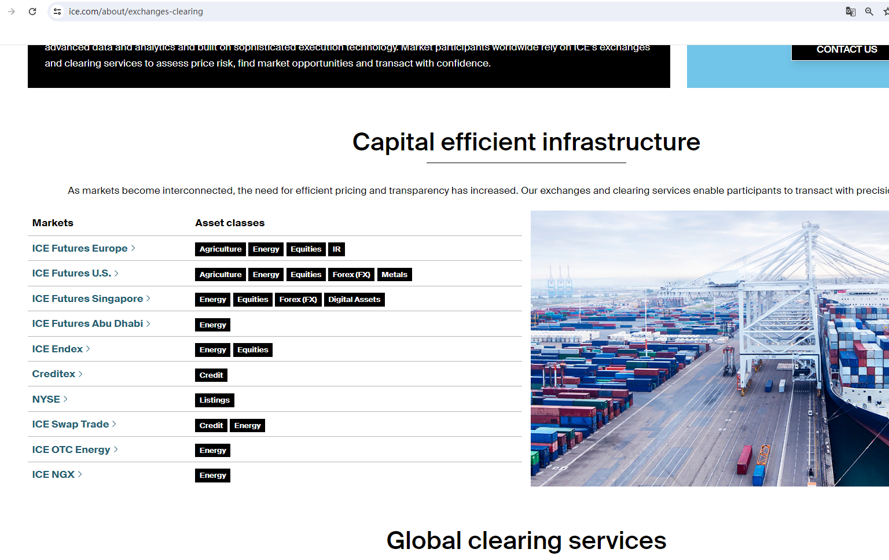Image resolution: width=889 pixels, height=560 pixels.
Task: Open the ICE OTC Energy link
Action: pyautogui.click(x=71, y=450)
